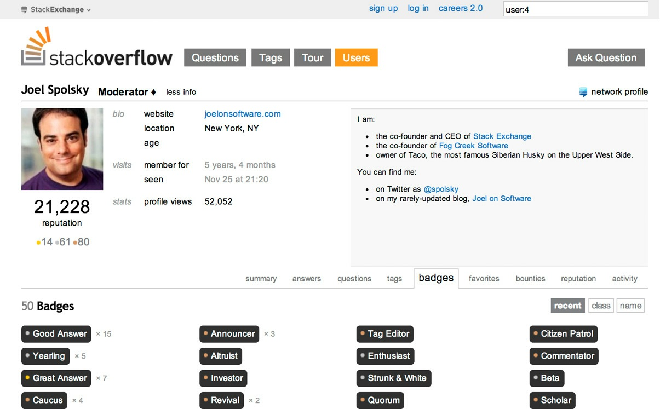The height and width of the screenshot is (409, 660).
Task: Open the Strunk & White badge
Action: [394, 378]
